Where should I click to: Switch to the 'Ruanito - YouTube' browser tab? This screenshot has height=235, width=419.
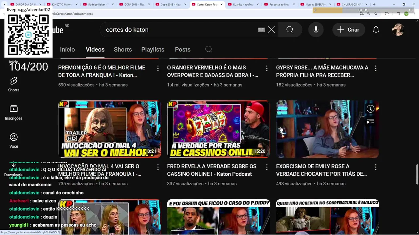(243, 5)
